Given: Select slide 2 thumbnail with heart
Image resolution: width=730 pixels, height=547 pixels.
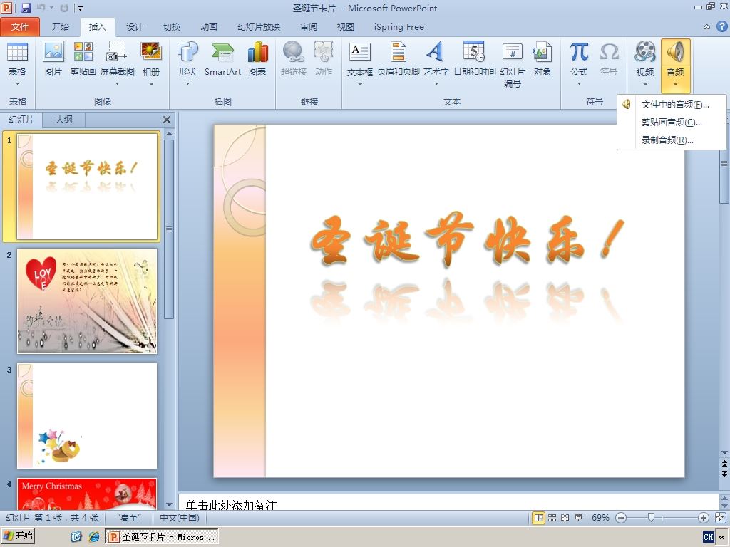Looking at the screenshot, I should coord(87,301).
